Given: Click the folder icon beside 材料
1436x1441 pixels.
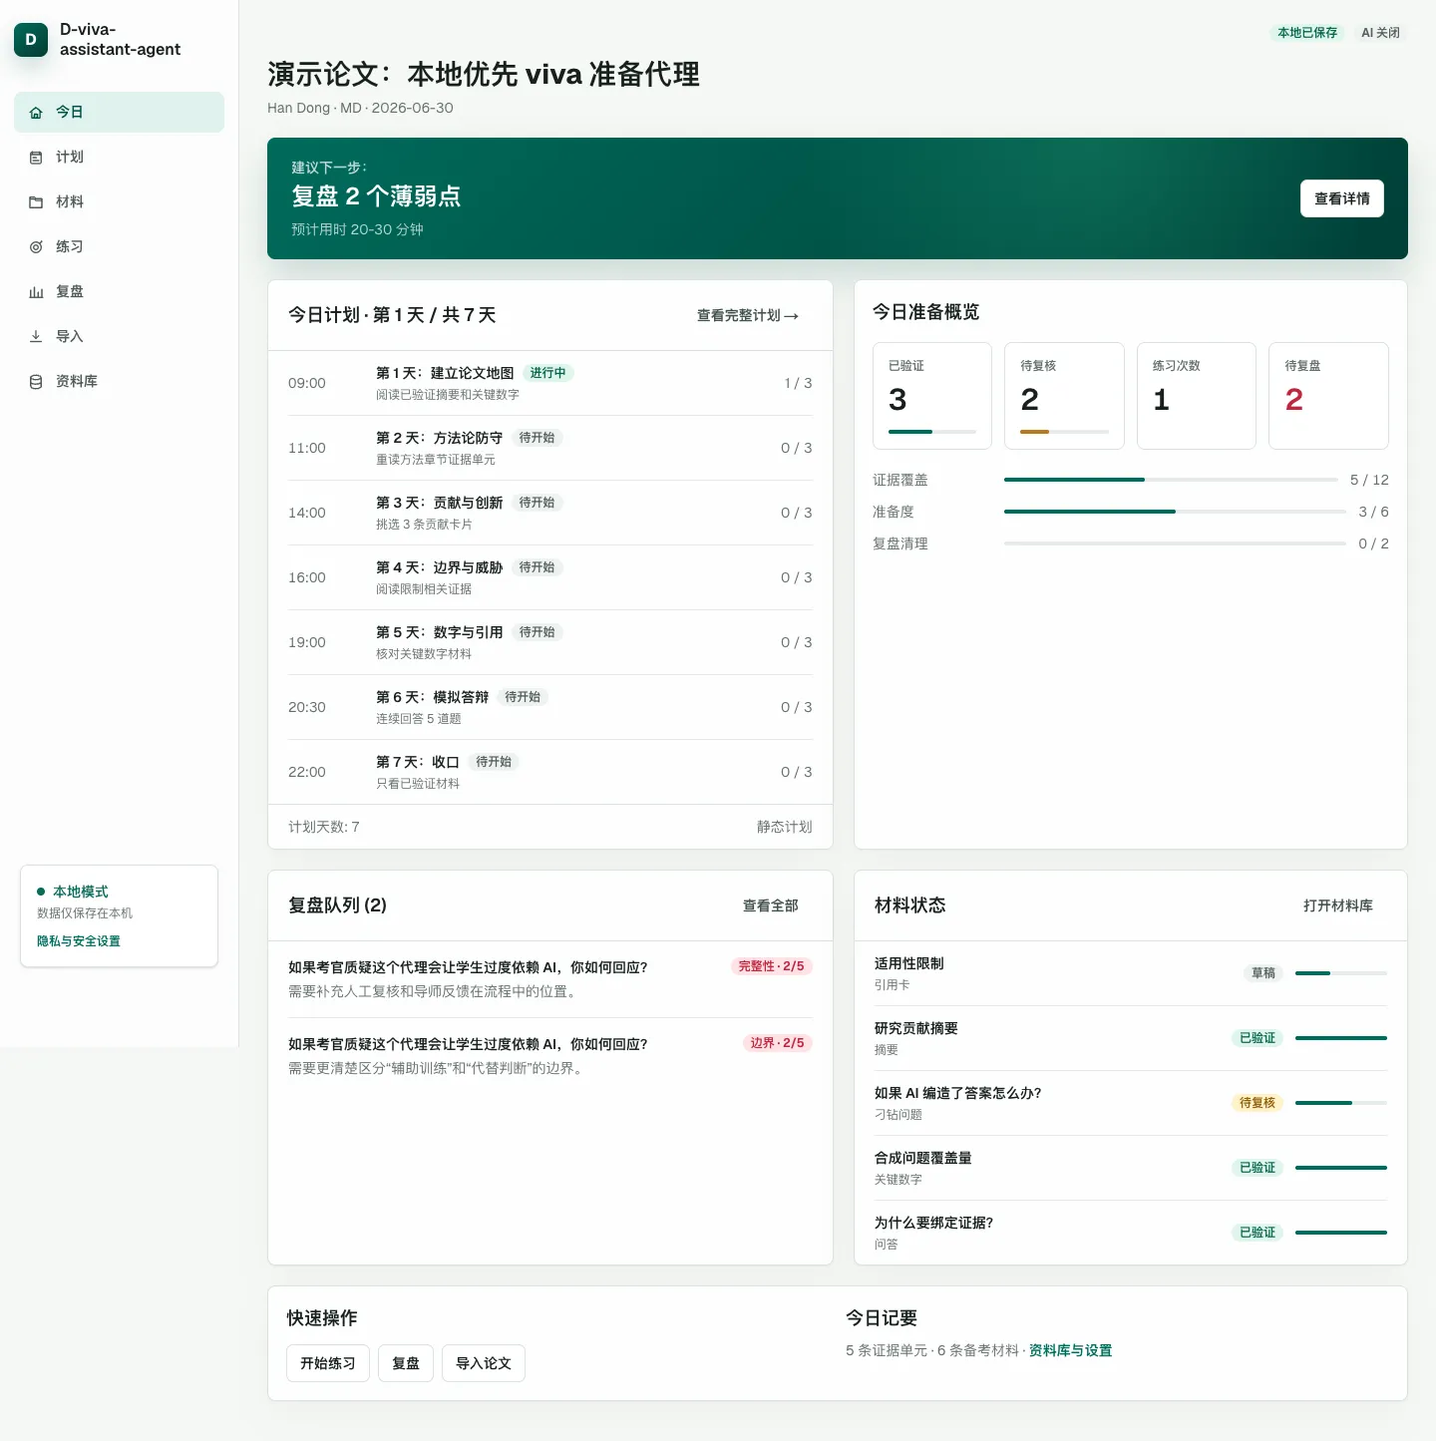Looking at the screenshot, I should pyautogui.click(x=36, y=202).
